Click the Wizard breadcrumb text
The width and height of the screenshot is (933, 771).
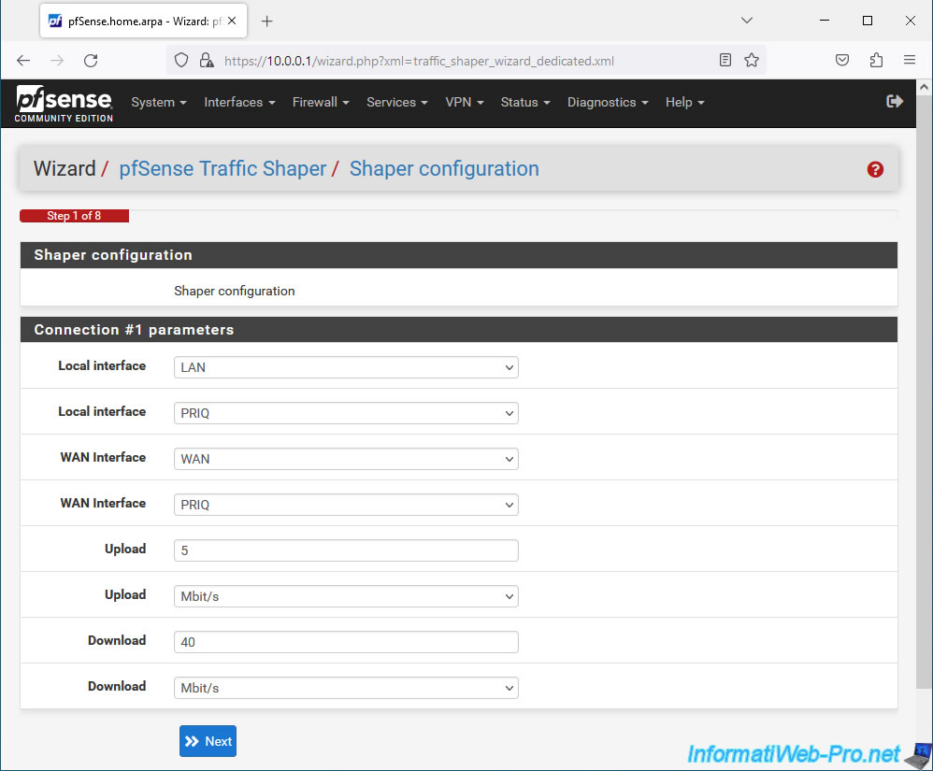coord(65,169)
